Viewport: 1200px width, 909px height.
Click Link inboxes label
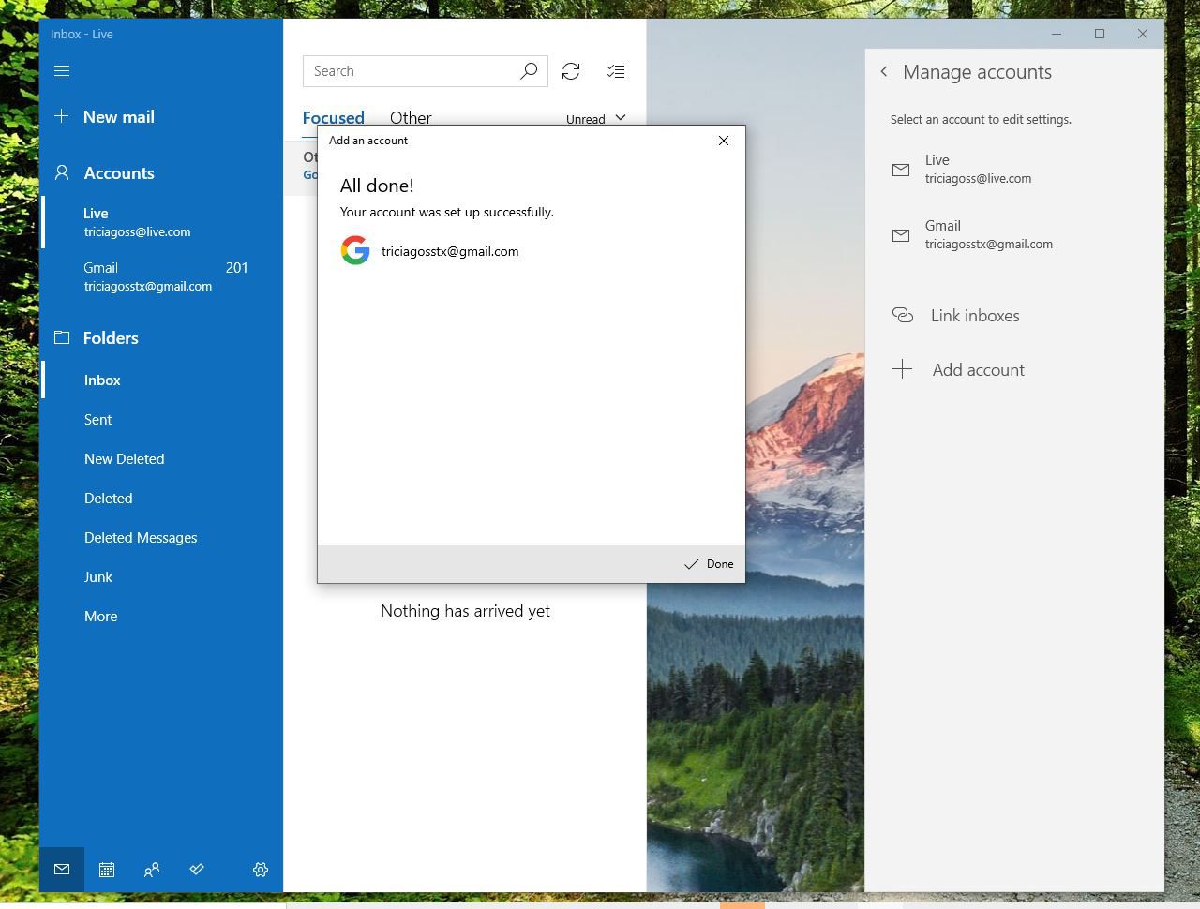(975, 316)
